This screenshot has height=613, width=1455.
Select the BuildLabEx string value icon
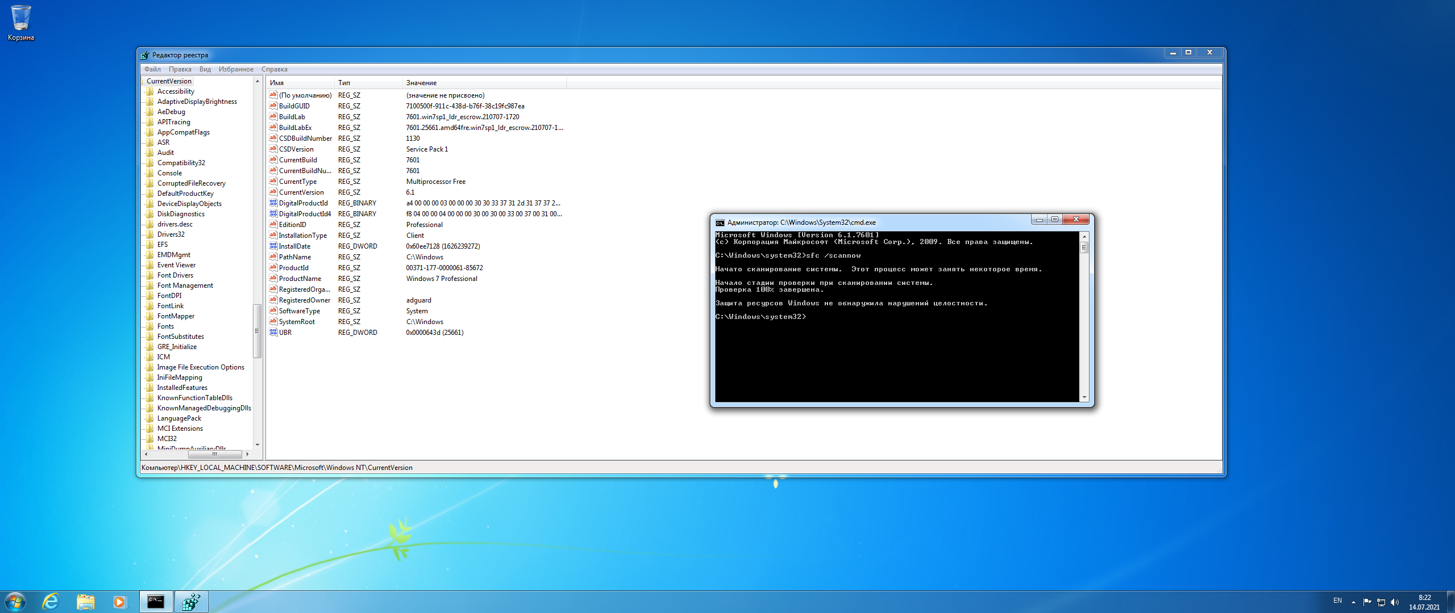pyautogui.click(x=273, y=127)
